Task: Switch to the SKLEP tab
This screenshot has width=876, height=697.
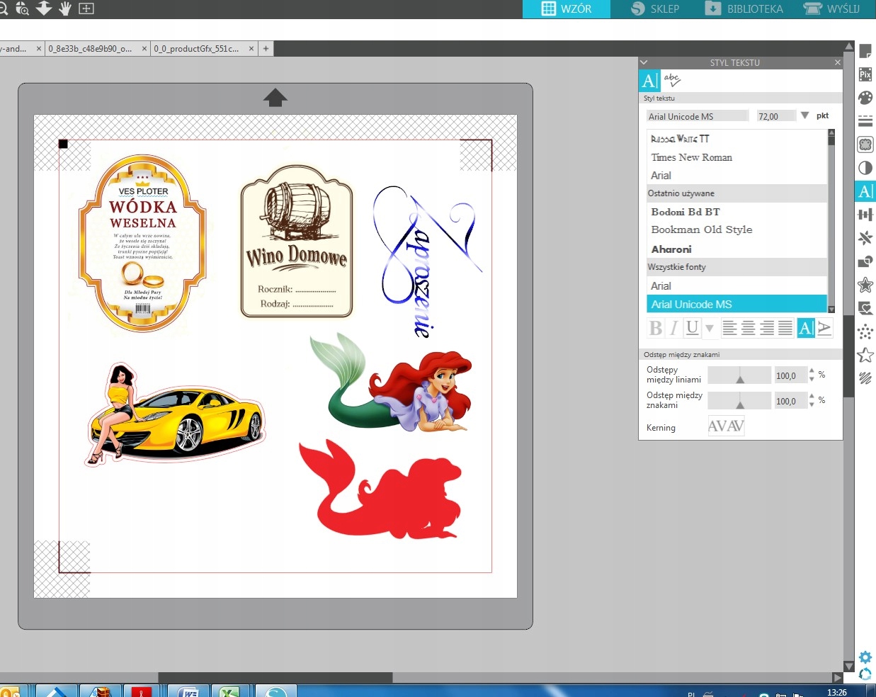Action: [655, 8]
